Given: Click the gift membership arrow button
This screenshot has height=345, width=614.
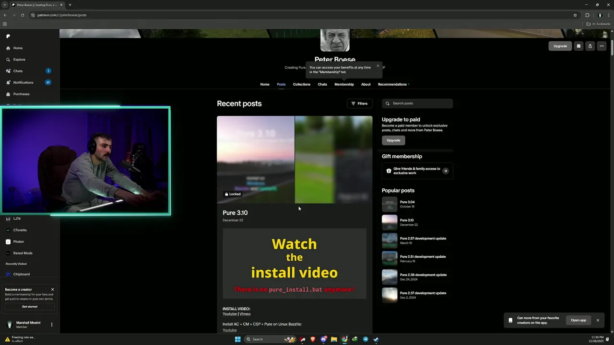Looking at the screenshot, I should 446,171.
